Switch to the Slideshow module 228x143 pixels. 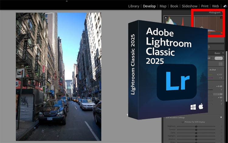point(189,6)
